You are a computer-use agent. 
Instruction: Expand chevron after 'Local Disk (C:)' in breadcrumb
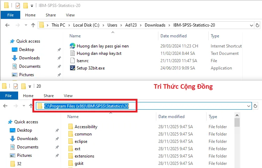(x=103, y=25)
